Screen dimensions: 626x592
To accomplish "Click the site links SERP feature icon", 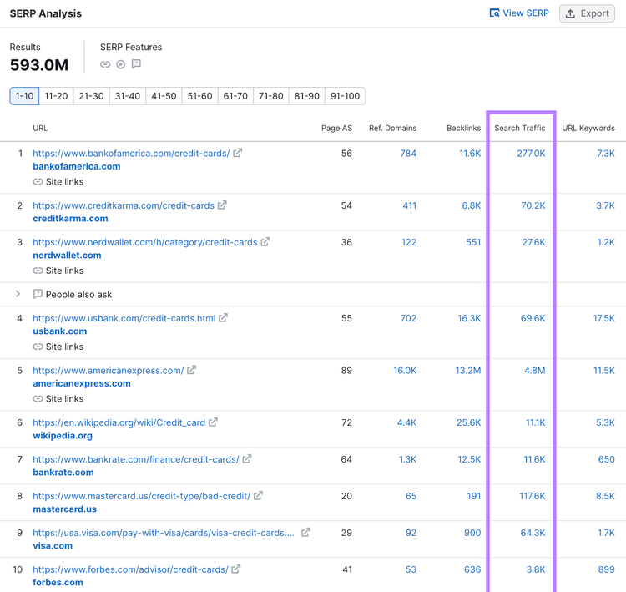I will point(105,64).
